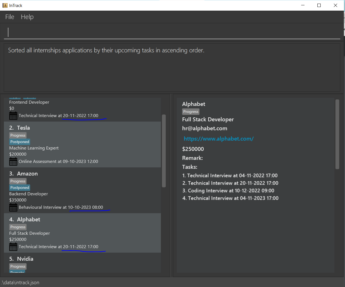Click Progress tag in Alphabet details panel
Screen dimensions: 345x287
click(191, 112)
